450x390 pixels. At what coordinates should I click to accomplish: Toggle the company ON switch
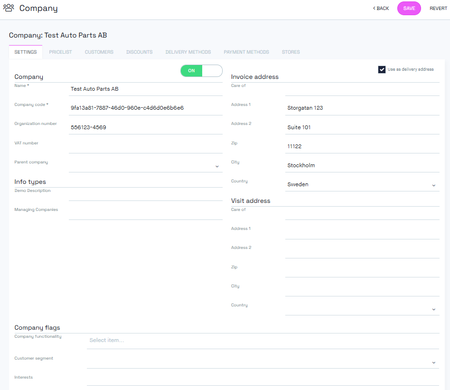click(201, 71)
